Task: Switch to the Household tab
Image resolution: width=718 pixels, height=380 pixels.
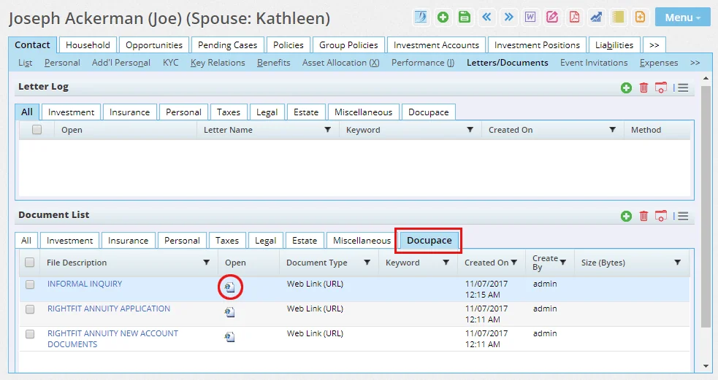Action: [x=88, y=45]
